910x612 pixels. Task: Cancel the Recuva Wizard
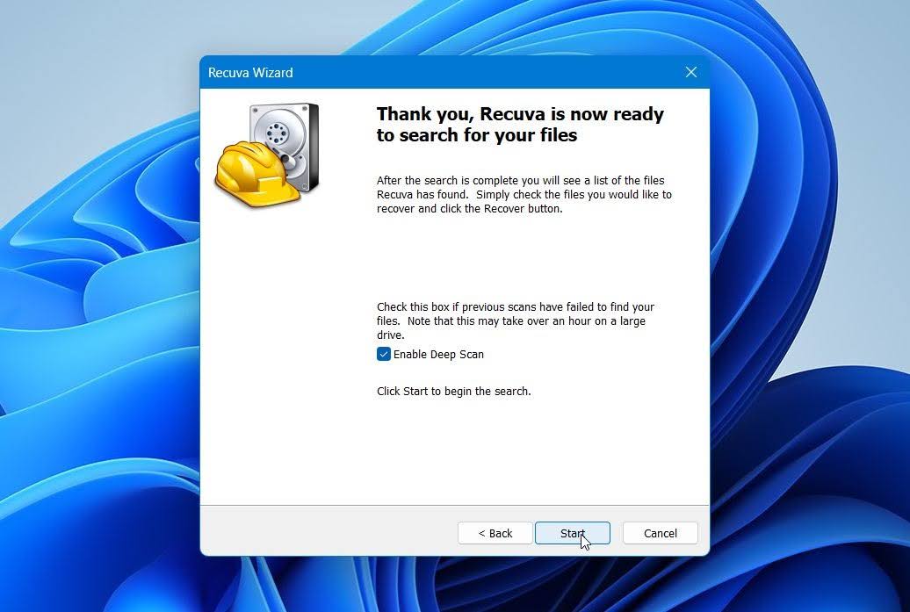tap(660, 533)
